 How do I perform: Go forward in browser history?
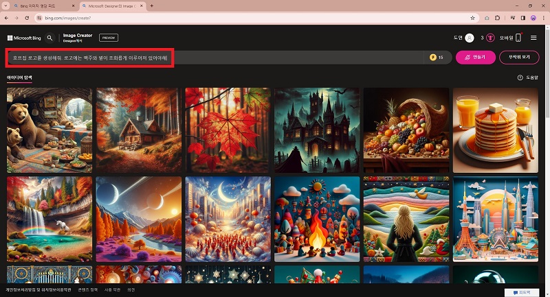click(x=16, y=18)
